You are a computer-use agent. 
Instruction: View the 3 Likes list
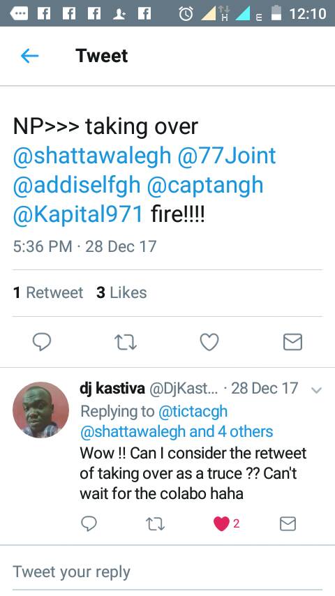pyautogui.click(x=121, y=292)
